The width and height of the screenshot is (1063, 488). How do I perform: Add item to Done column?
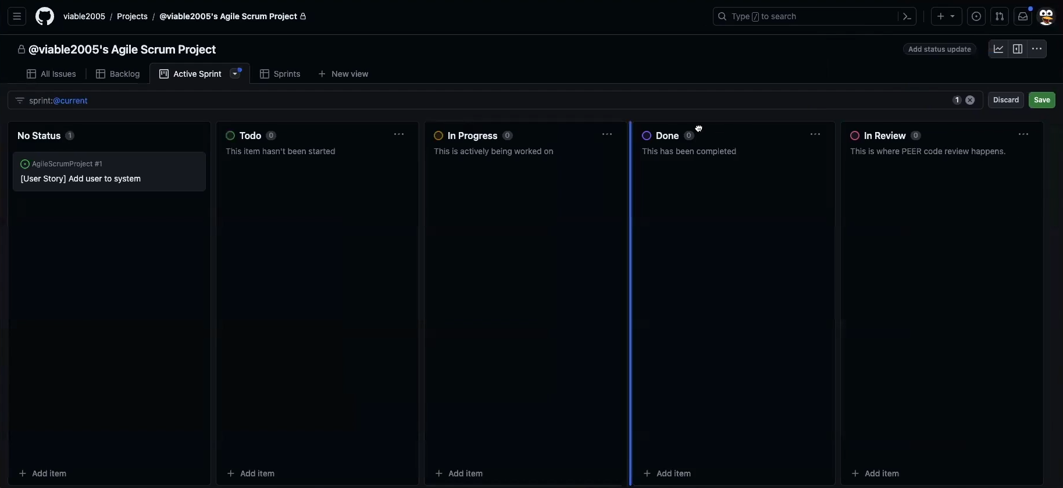(668, 473)
